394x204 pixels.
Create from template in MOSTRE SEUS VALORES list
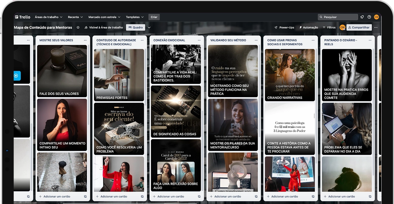click(85, 197)
